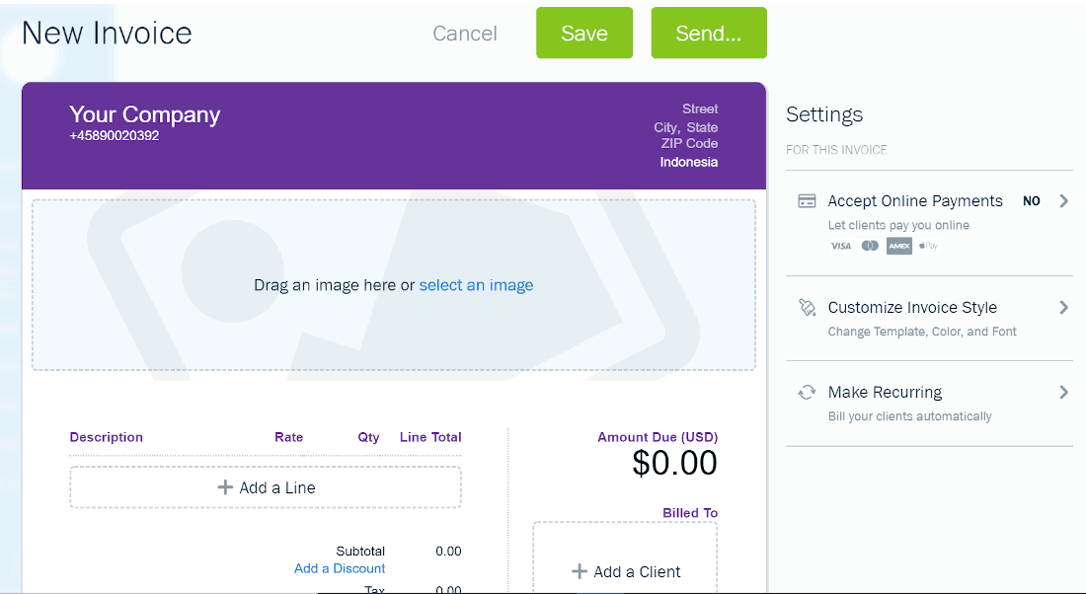Screen dimensions: 1086x594
Task: Click the Amex card logo
Action: click(899, 246)
